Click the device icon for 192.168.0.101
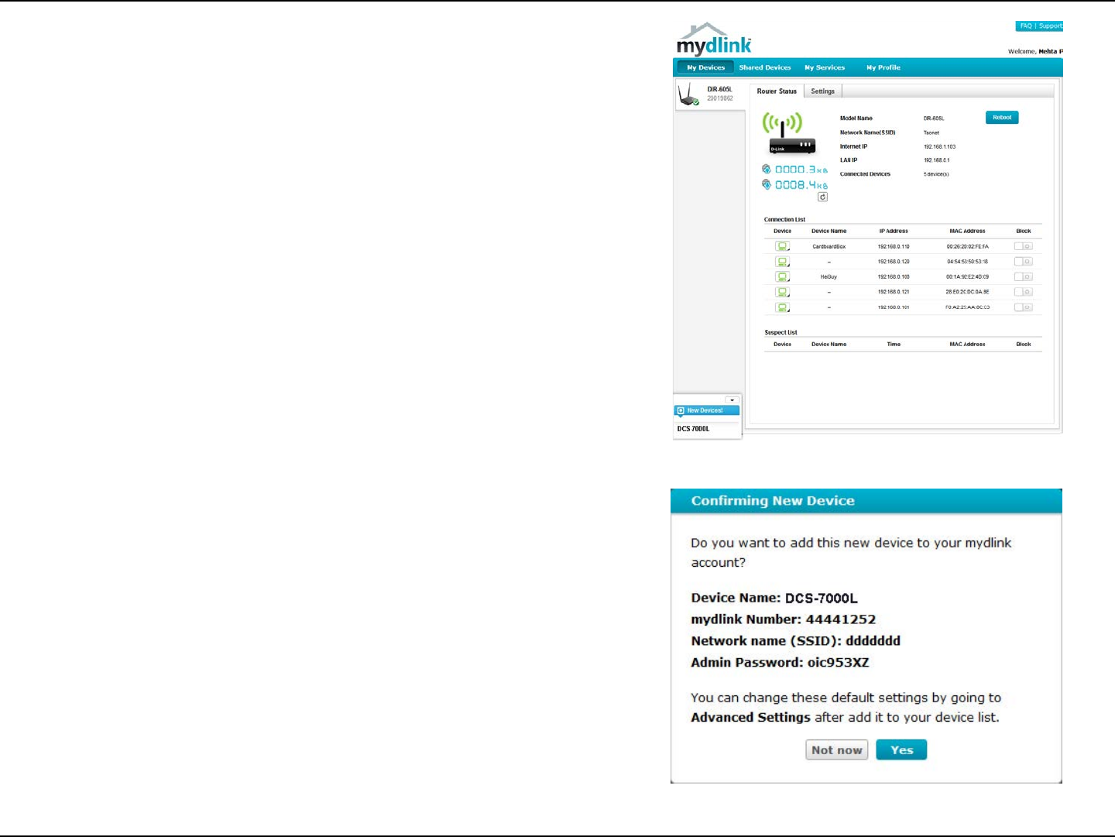1115x837 pixels. click(x=783, y=307)
